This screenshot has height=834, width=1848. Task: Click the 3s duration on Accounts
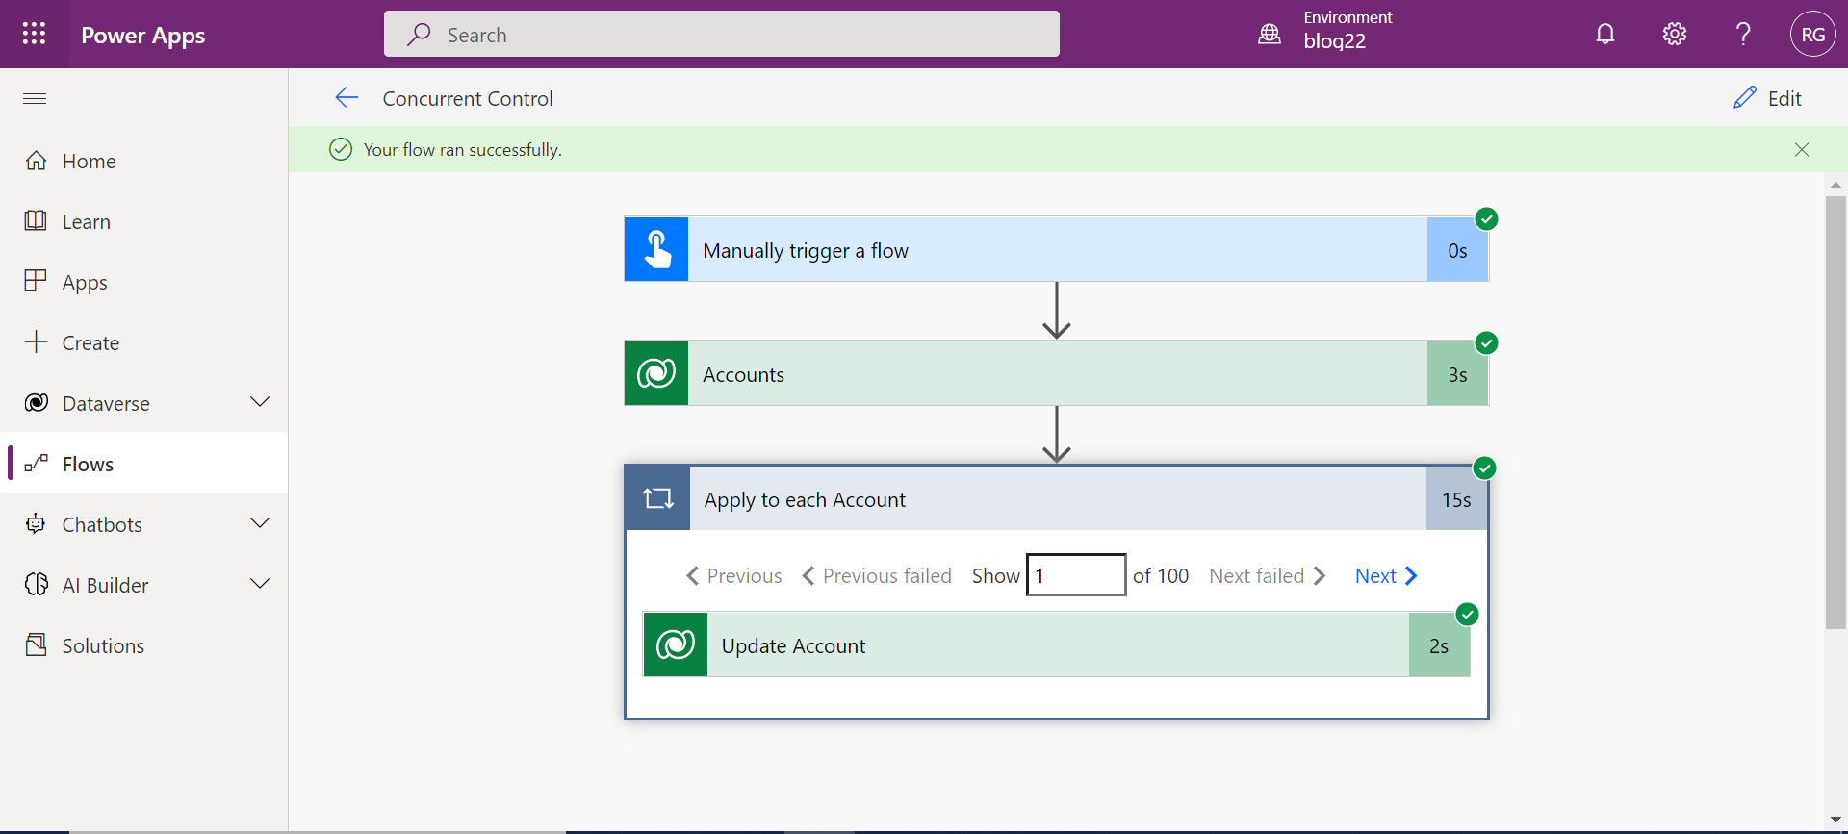(x=1457, y=374)
